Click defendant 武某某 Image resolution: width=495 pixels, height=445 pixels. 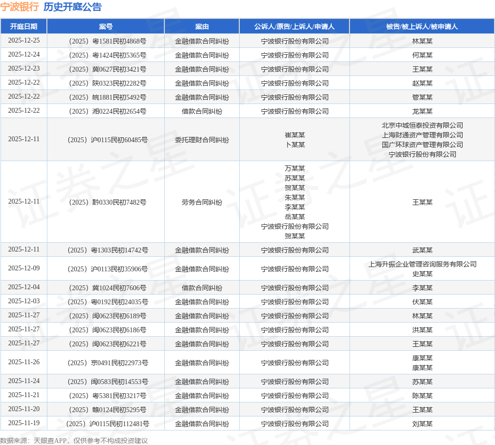click(x=422, y=250)
